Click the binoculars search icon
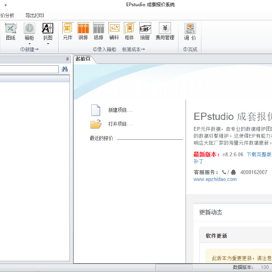272x272 pixels. [65, 70]
